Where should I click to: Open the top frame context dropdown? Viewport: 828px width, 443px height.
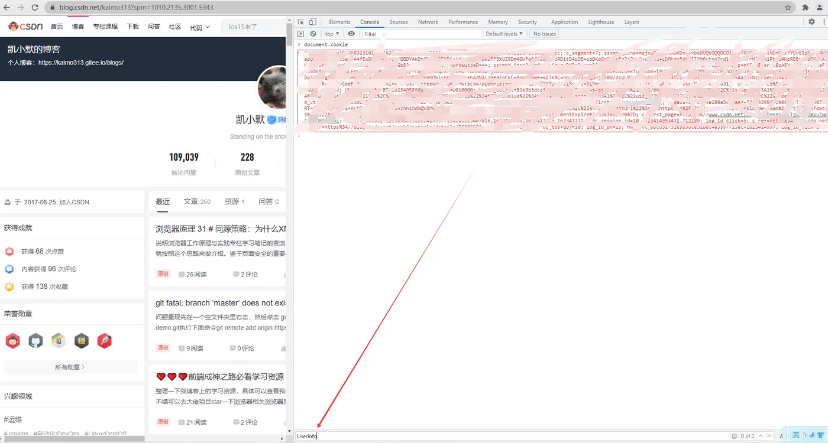332,34
